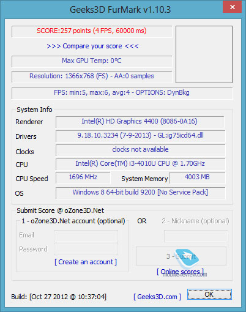
Task: Click the Resolution: 1366x768 field
Action: (x=92, y=76)
